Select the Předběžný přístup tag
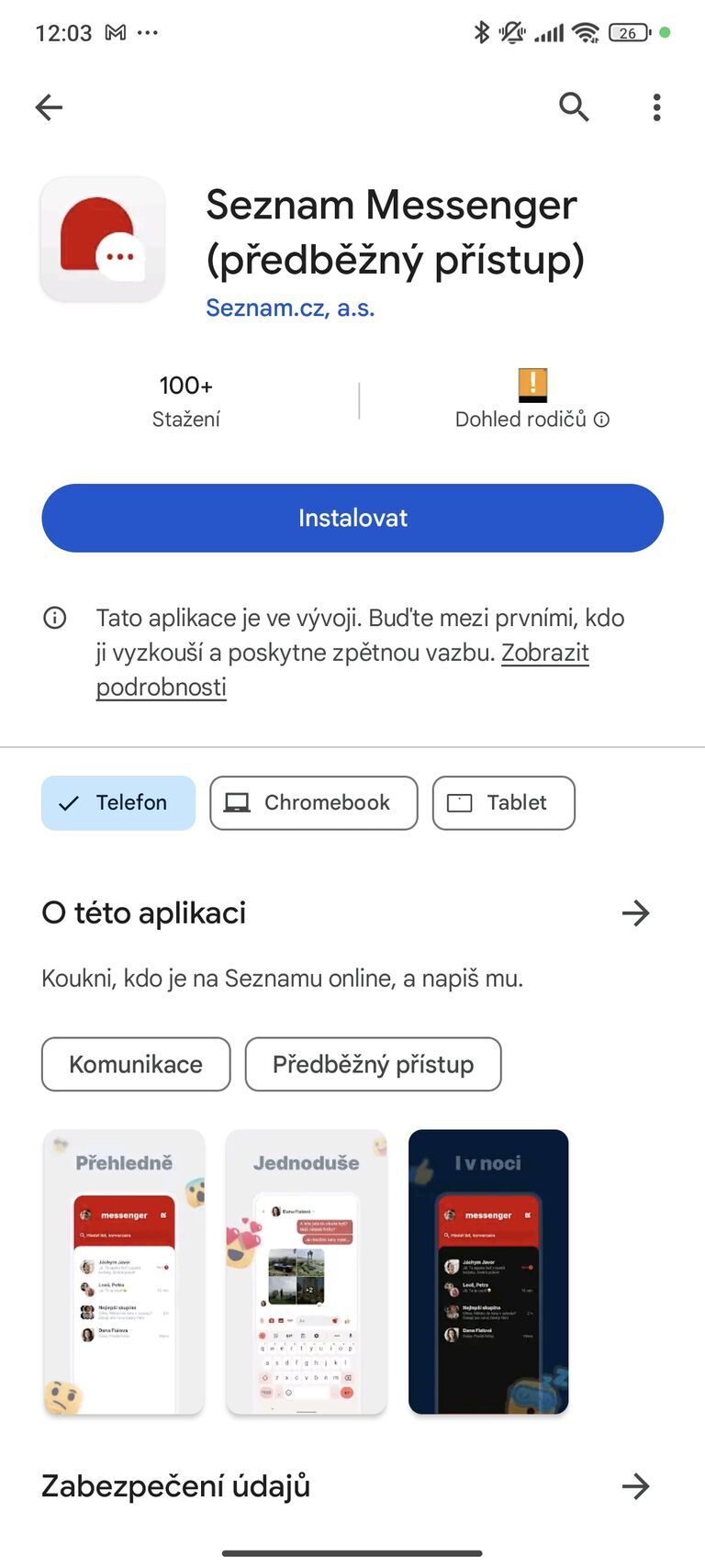Viewport: 705px width, 1567px height. tap(373, 1065)
